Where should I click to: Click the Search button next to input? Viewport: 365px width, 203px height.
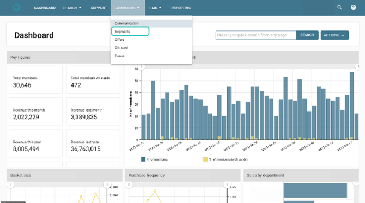[307, 35]
